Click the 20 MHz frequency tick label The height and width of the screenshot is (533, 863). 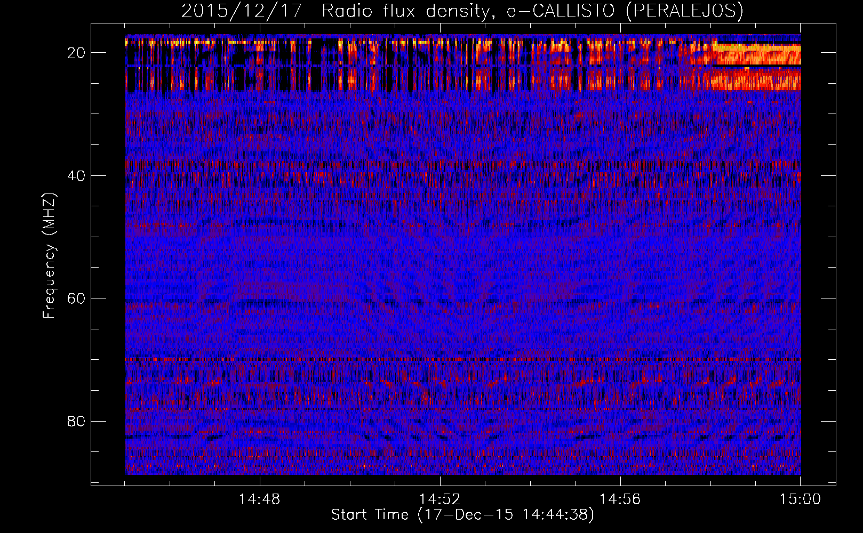pos(77,53)
